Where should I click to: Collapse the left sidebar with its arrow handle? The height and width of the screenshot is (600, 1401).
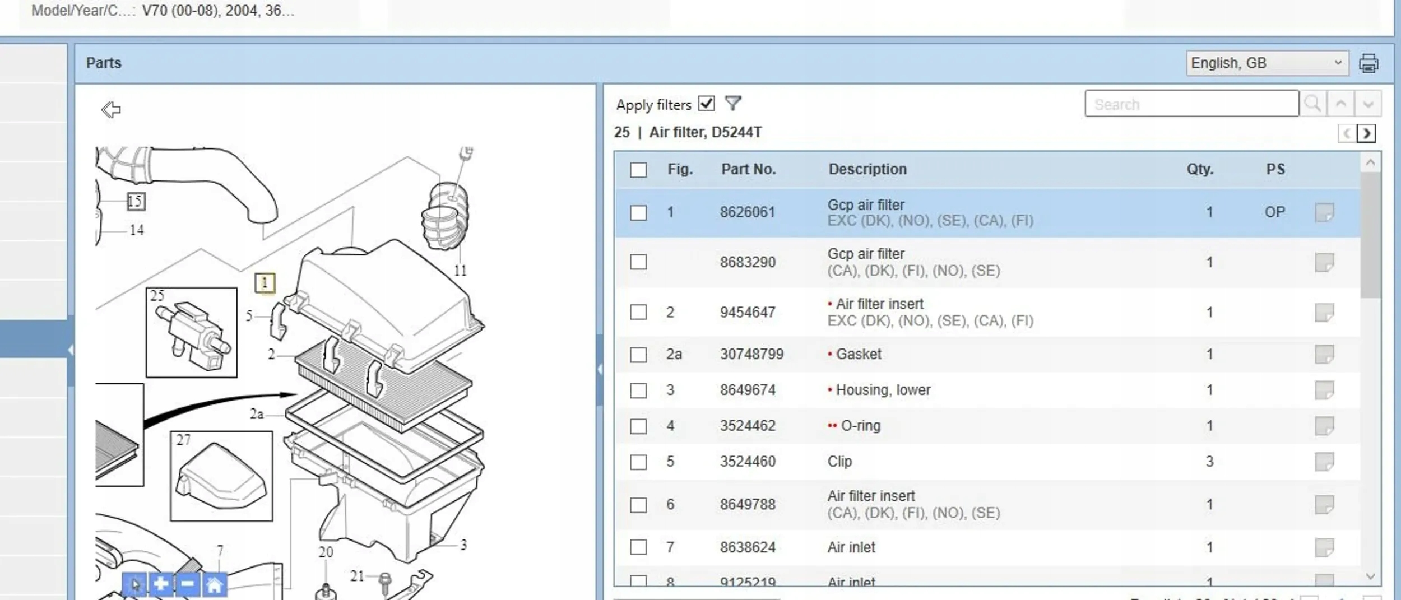(71, 350)
